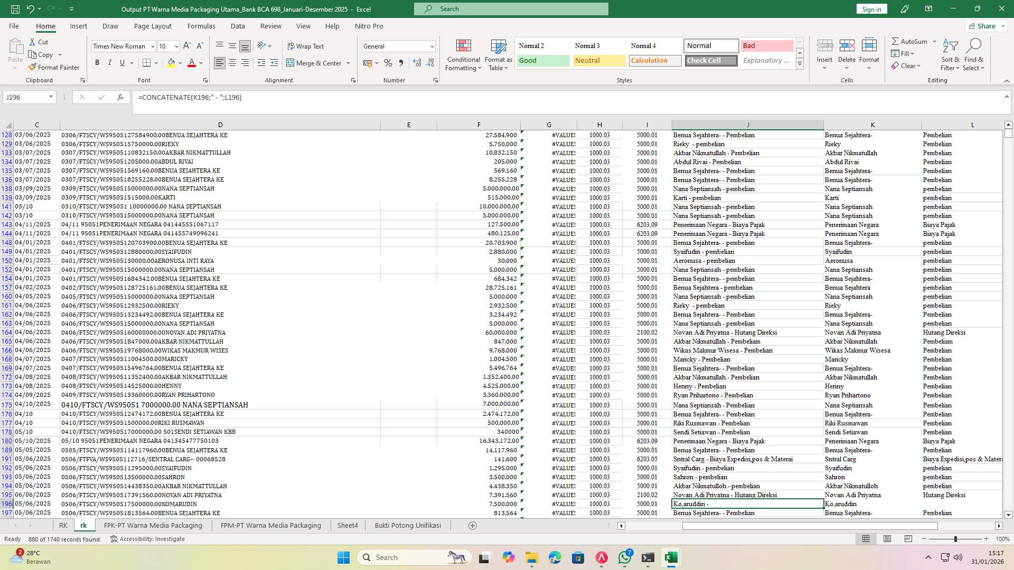Image resolution: width=1014 pixels, height=570 pixels.
Task: Enable Wrap Text for selected cell
Action: point(306,46)
